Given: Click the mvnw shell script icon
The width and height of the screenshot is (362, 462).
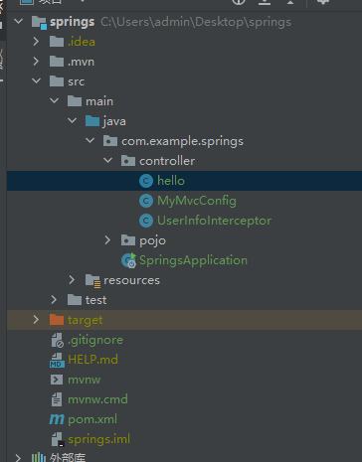Looking at the screenshot, I should click(57, 380).
